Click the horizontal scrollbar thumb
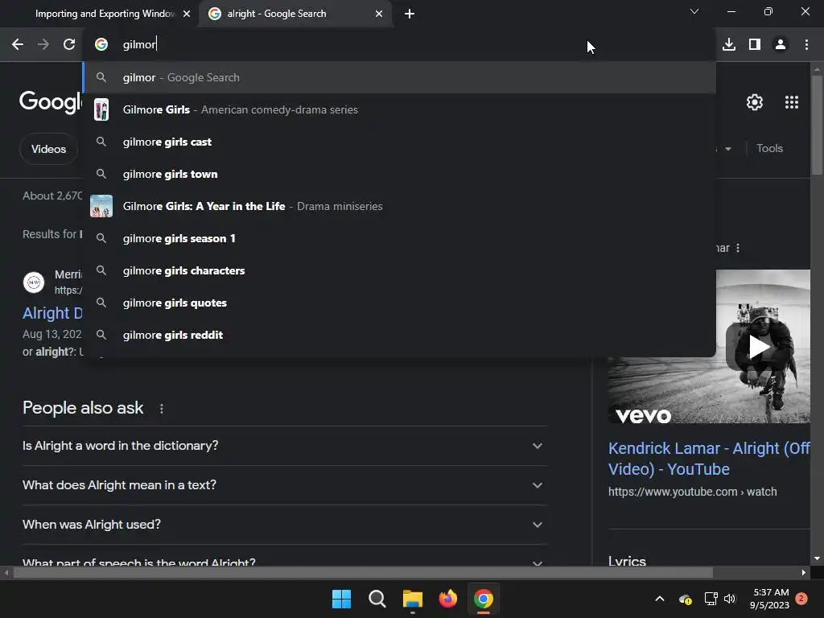The height and width of the screenshot is (618, 824). tap(363, 572)
